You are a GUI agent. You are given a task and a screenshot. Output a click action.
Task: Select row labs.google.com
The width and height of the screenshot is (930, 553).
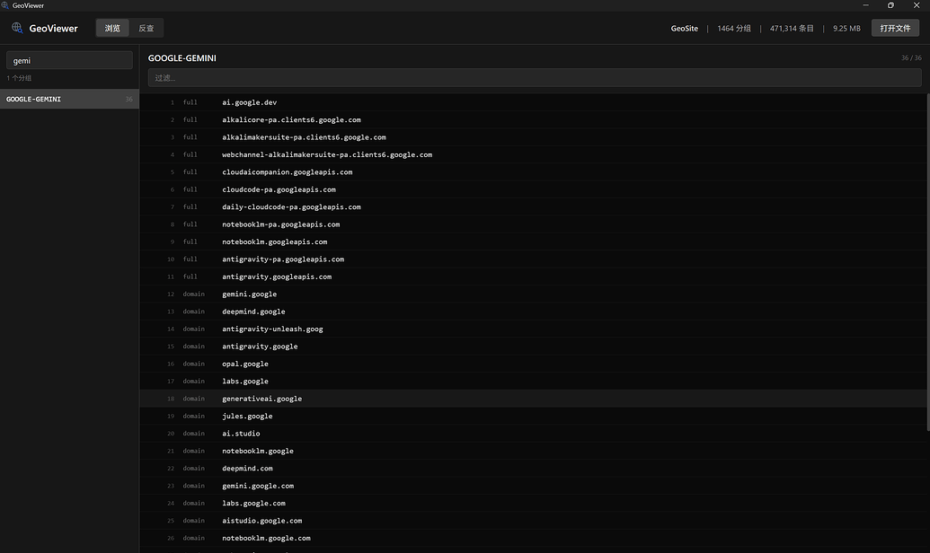[533, 504]
